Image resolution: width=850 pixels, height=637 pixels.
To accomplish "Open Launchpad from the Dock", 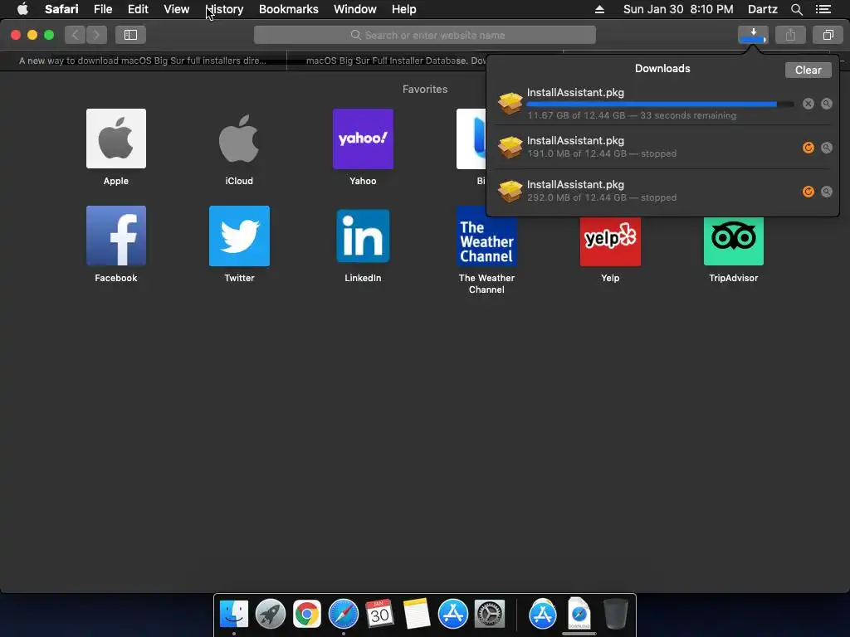I will [270, 614].
